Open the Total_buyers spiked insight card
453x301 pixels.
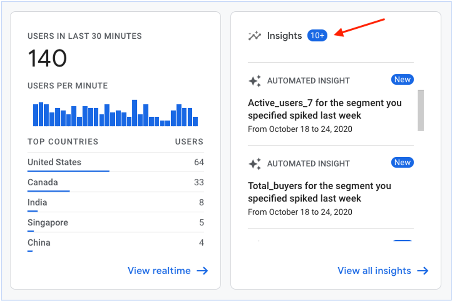(319, 192)
